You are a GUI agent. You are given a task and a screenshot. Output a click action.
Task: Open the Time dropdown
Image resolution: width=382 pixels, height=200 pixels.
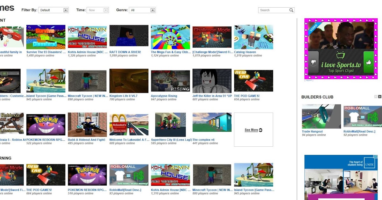(x=98, y=10)
